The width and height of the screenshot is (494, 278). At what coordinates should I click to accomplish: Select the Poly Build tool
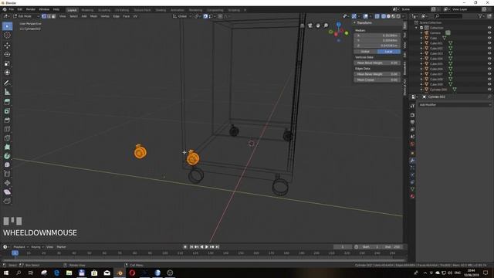tap(7, 147)
